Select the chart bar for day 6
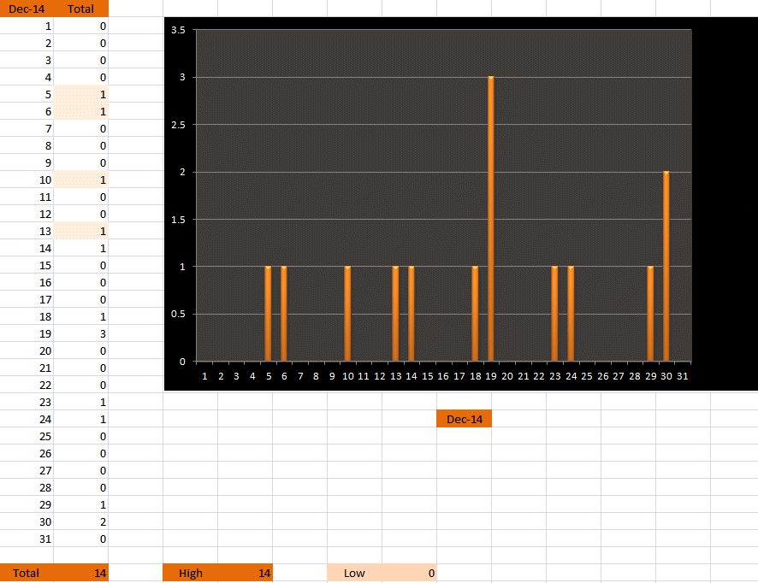 click(284, 314)
